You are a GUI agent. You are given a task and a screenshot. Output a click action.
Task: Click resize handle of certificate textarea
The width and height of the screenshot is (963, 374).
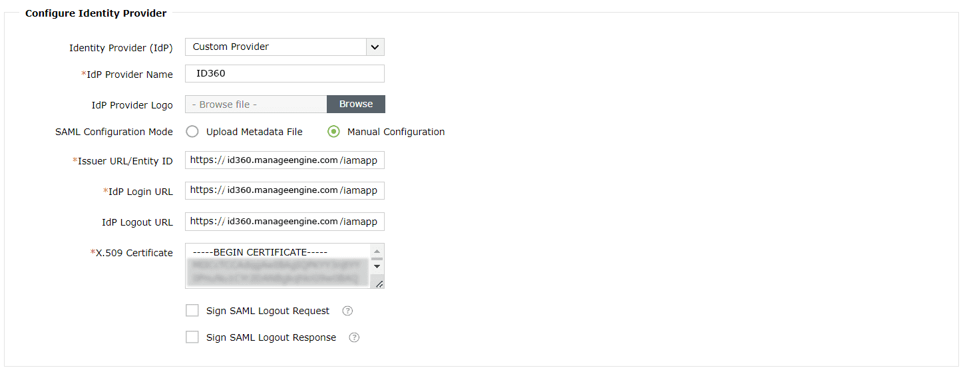(x=379, y=283)
